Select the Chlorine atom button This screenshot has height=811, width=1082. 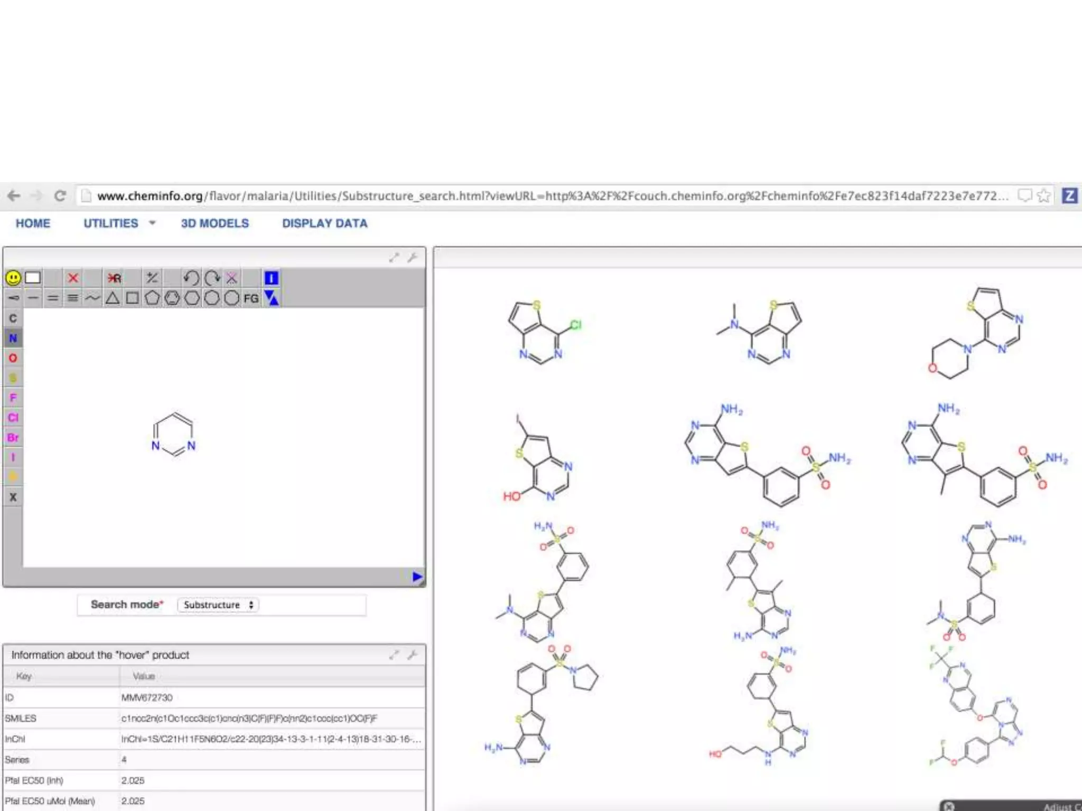[x=13, y=418]
